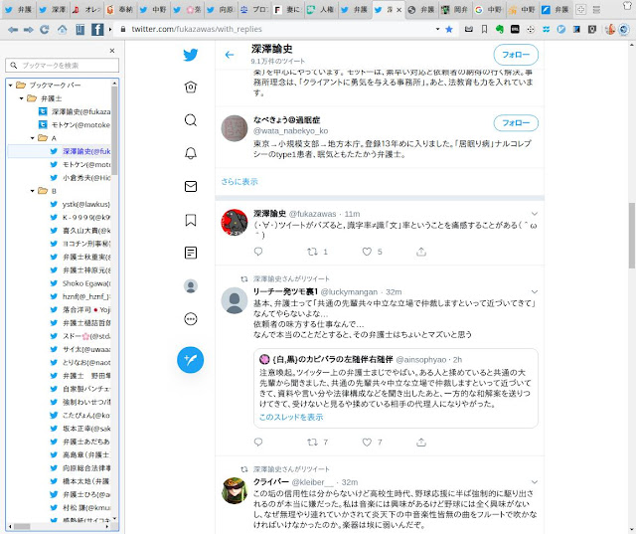The image size is (636, 534).
Task: Open Twitter lists icon in sidebar
Action: 190,253
